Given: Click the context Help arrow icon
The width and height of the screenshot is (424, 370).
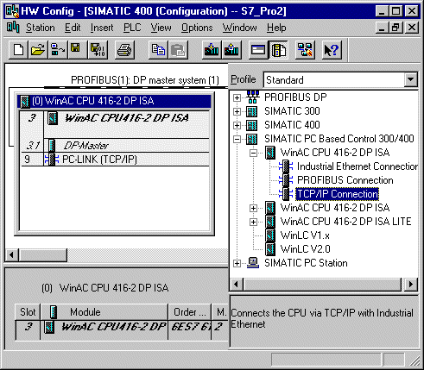Looking at the screenshot, I should [332, 50].
